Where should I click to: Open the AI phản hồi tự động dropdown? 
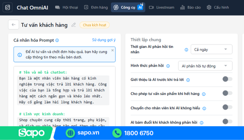205,66
